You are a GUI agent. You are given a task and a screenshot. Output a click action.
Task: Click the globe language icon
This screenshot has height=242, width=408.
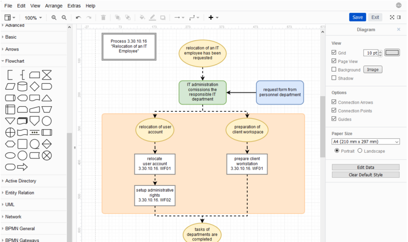pos(399,6)
